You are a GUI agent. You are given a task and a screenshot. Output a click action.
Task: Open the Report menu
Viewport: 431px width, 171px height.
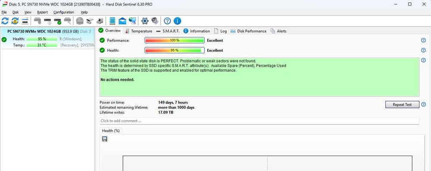tap(42, 12)
